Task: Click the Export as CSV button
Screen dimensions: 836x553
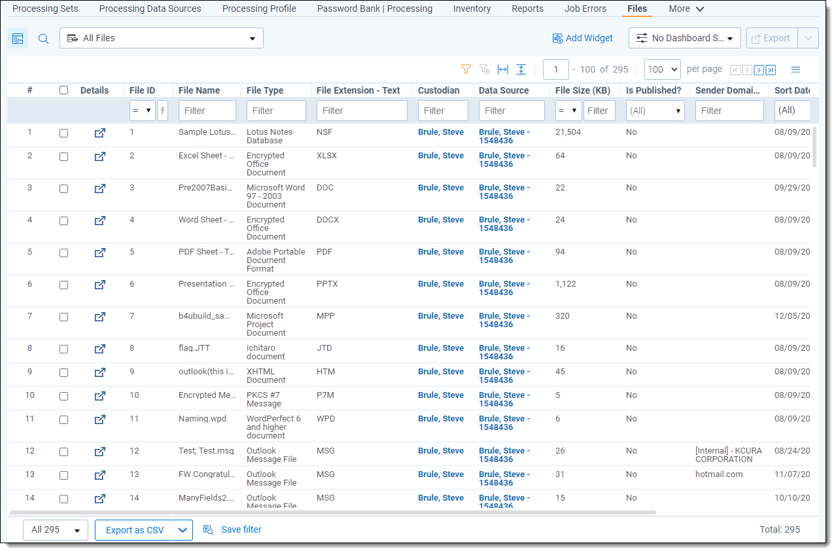Action: [x=135, y=530]
